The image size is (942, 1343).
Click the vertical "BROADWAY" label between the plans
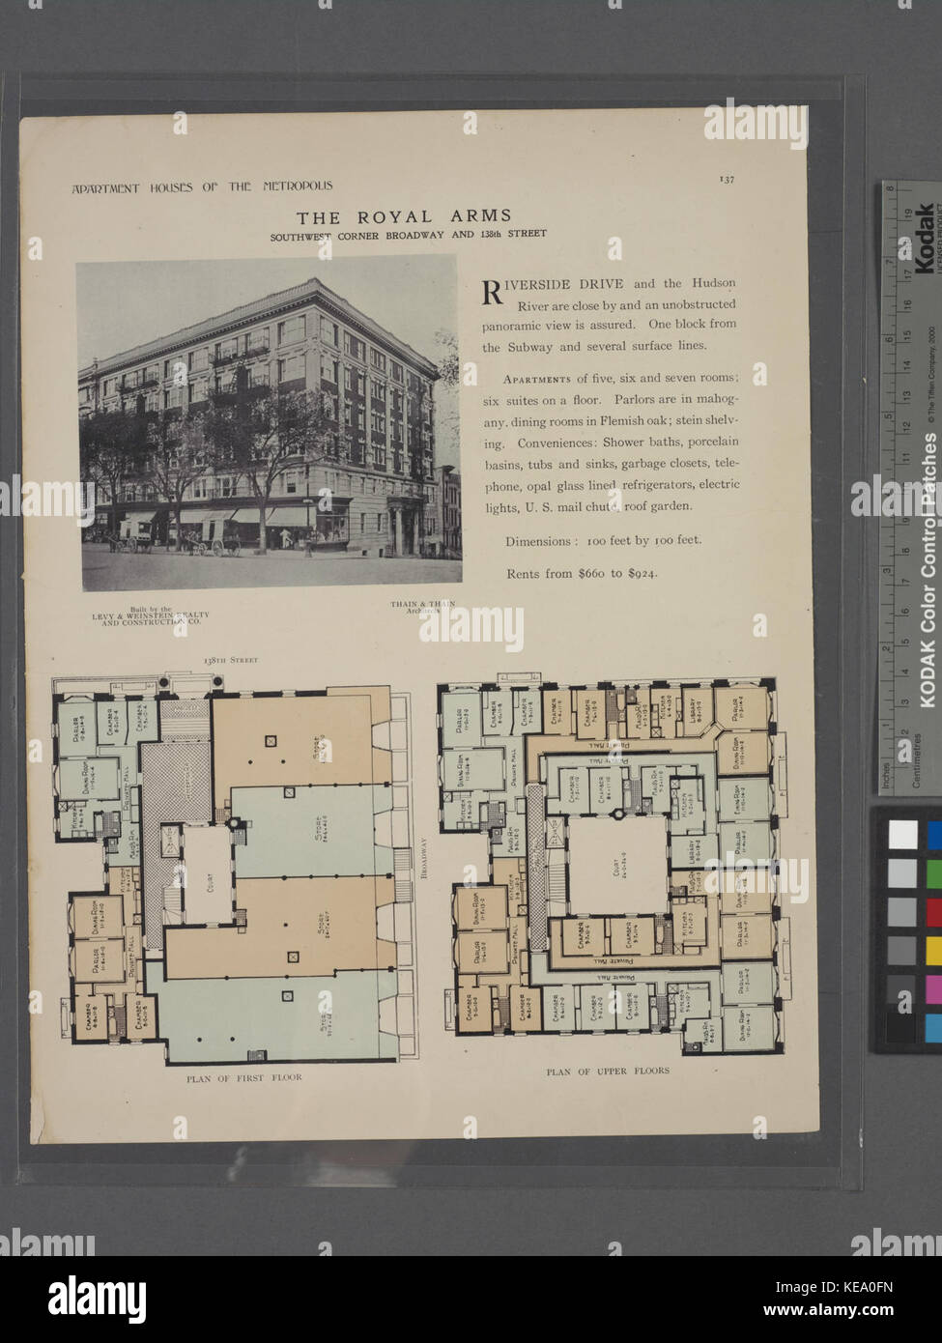pyautogui.click(x=423, y=857)
